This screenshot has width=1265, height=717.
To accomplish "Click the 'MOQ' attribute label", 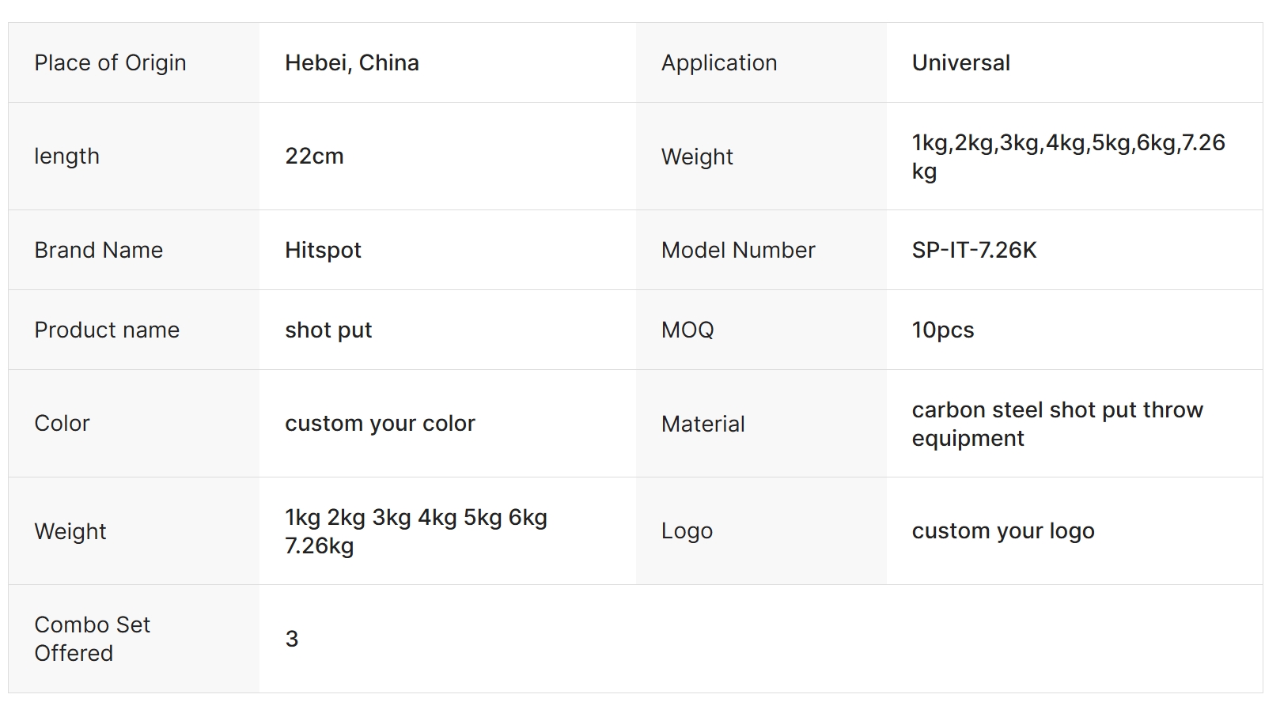I will [687, 330].
